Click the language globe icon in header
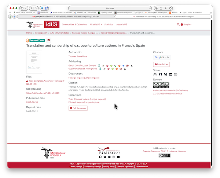220x178 pixels. [182, 25]
